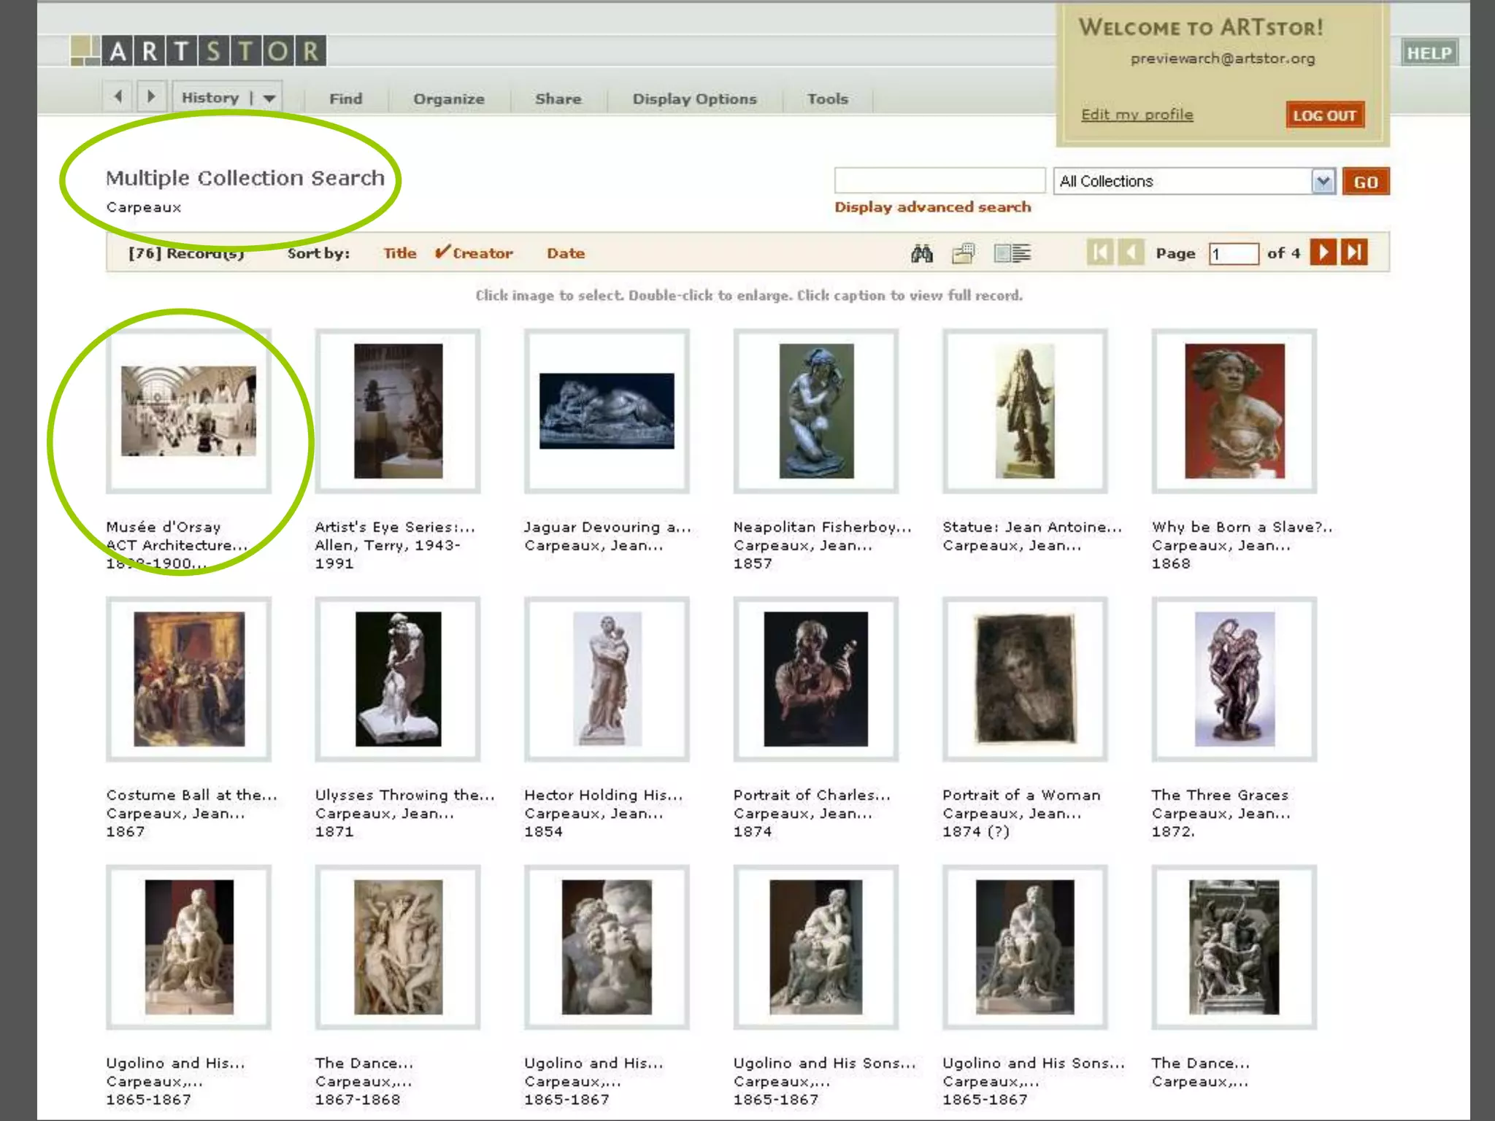This screenshot has height=1121, width=1495.
Task: Switch to the list view layout icon
Action: (1012, 253)
